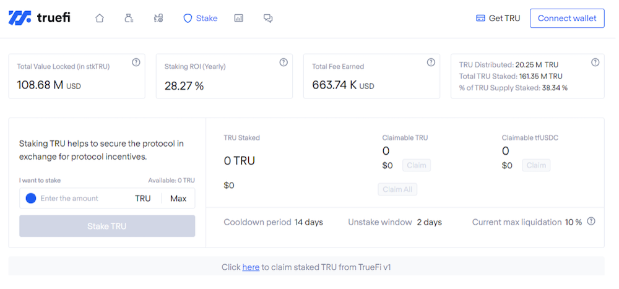Click the '0 TRU' staked amount
The height and width of the screenshot is (289, 619).
click(x=239, y=161)
